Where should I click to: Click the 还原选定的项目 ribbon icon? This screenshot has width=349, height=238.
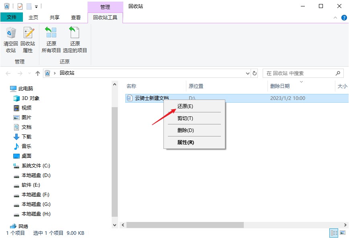coord(75,39)
